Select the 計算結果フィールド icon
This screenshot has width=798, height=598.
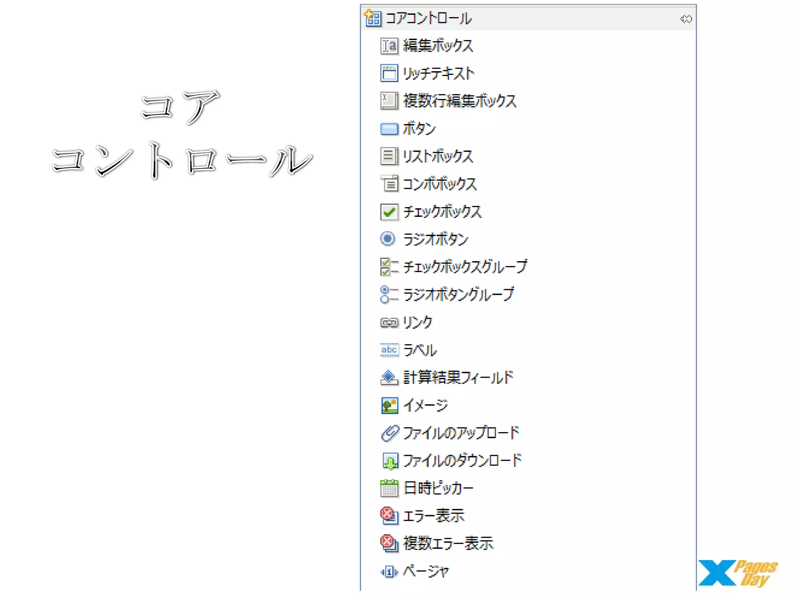(x=389, y=378)
